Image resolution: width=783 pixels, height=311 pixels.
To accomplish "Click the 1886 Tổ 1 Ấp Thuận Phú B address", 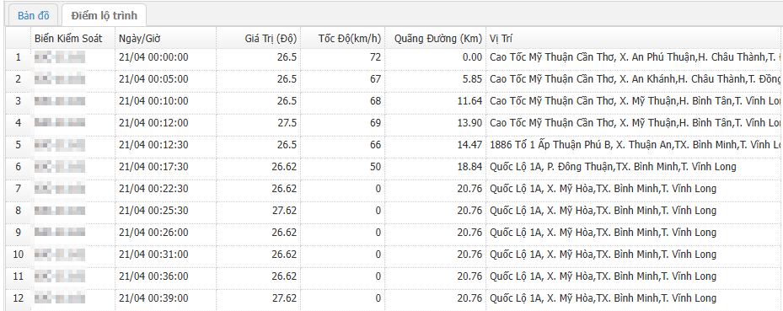I will click(636, 145).
